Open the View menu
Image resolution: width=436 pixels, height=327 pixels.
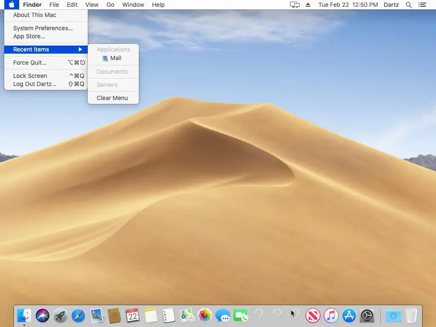(92, 5)
